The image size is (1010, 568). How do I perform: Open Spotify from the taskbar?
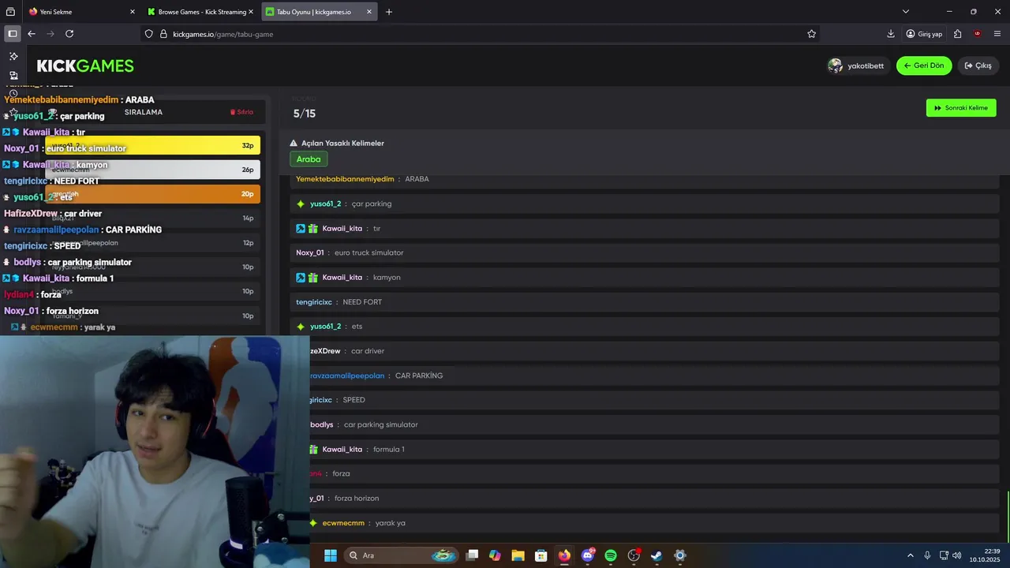(x=611, y=555)
